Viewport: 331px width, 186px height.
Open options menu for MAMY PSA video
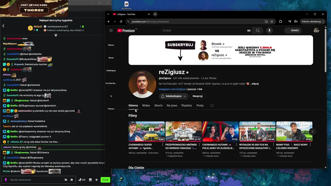(x=310, y=145)
